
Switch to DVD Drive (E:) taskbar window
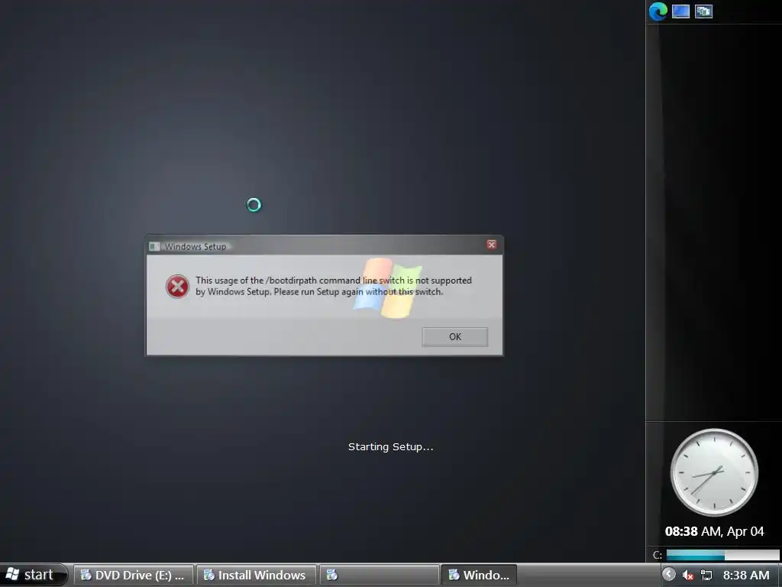pos(133,575)
